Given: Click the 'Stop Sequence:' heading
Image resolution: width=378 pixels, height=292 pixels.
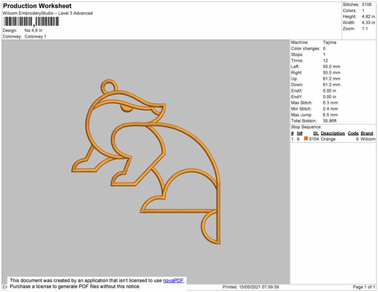Looking at the screenshot, I should pyautogui.click(x=306, y=127).
